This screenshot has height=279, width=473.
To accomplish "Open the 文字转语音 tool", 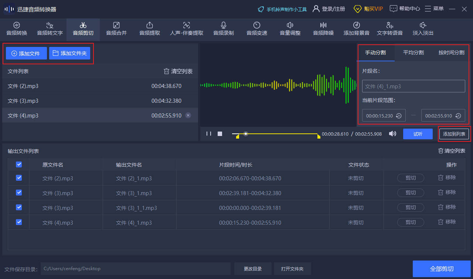I will 390,29.
